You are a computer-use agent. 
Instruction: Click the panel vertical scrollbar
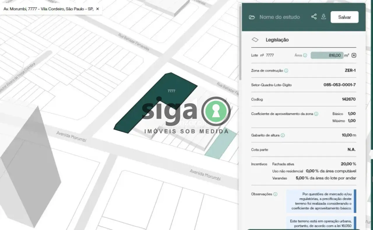[x=240, y=44]
